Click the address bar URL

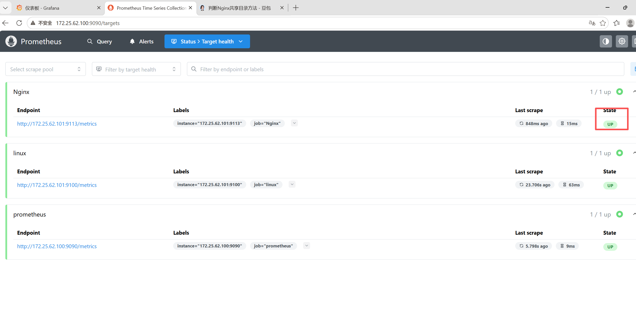[x=88, y=23]
